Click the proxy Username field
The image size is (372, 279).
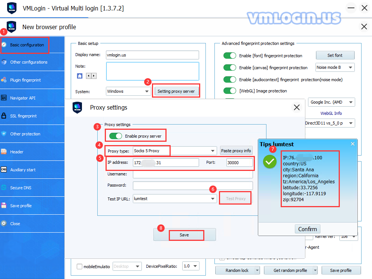193,174
